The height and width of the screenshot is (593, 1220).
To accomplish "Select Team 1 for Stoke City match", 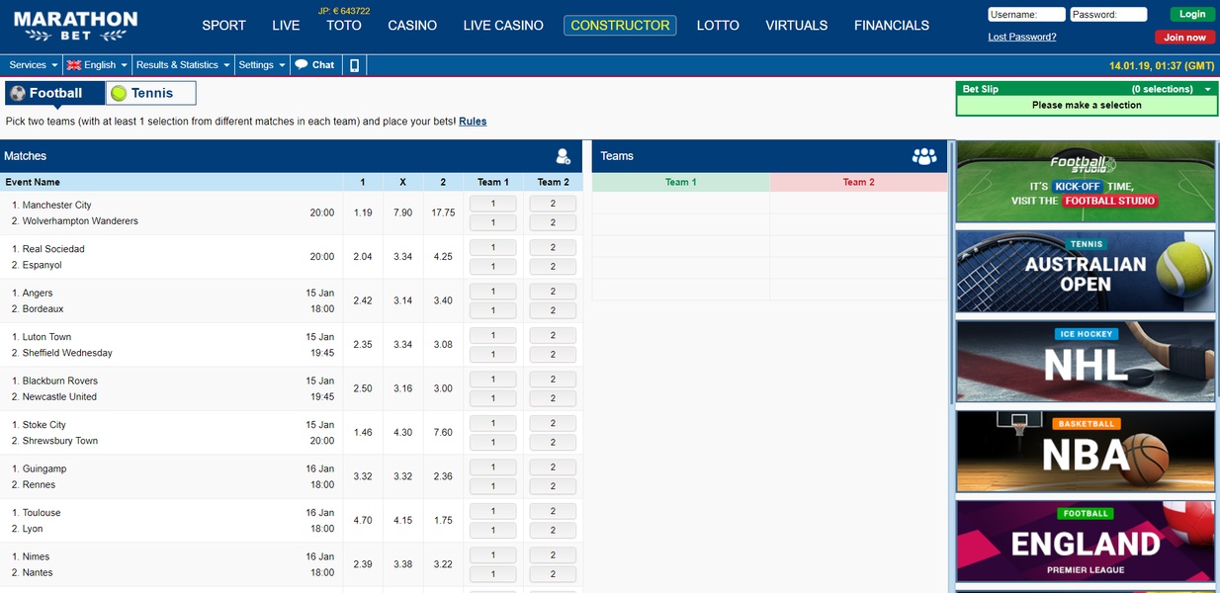I will pyautogui.click(x=492, y=423).
